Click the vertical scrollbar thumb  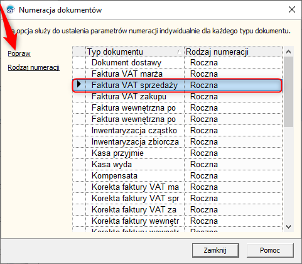pyautogui.click(x=288, y=92)
